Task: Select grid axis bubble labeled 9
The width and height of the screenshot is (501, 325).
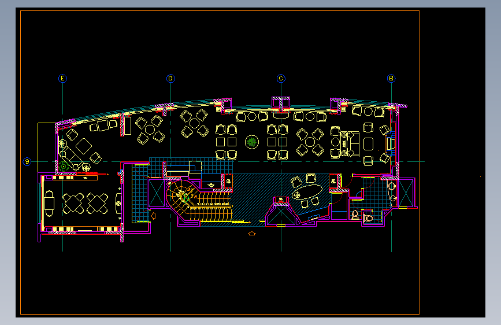Action: coord(27,161)
